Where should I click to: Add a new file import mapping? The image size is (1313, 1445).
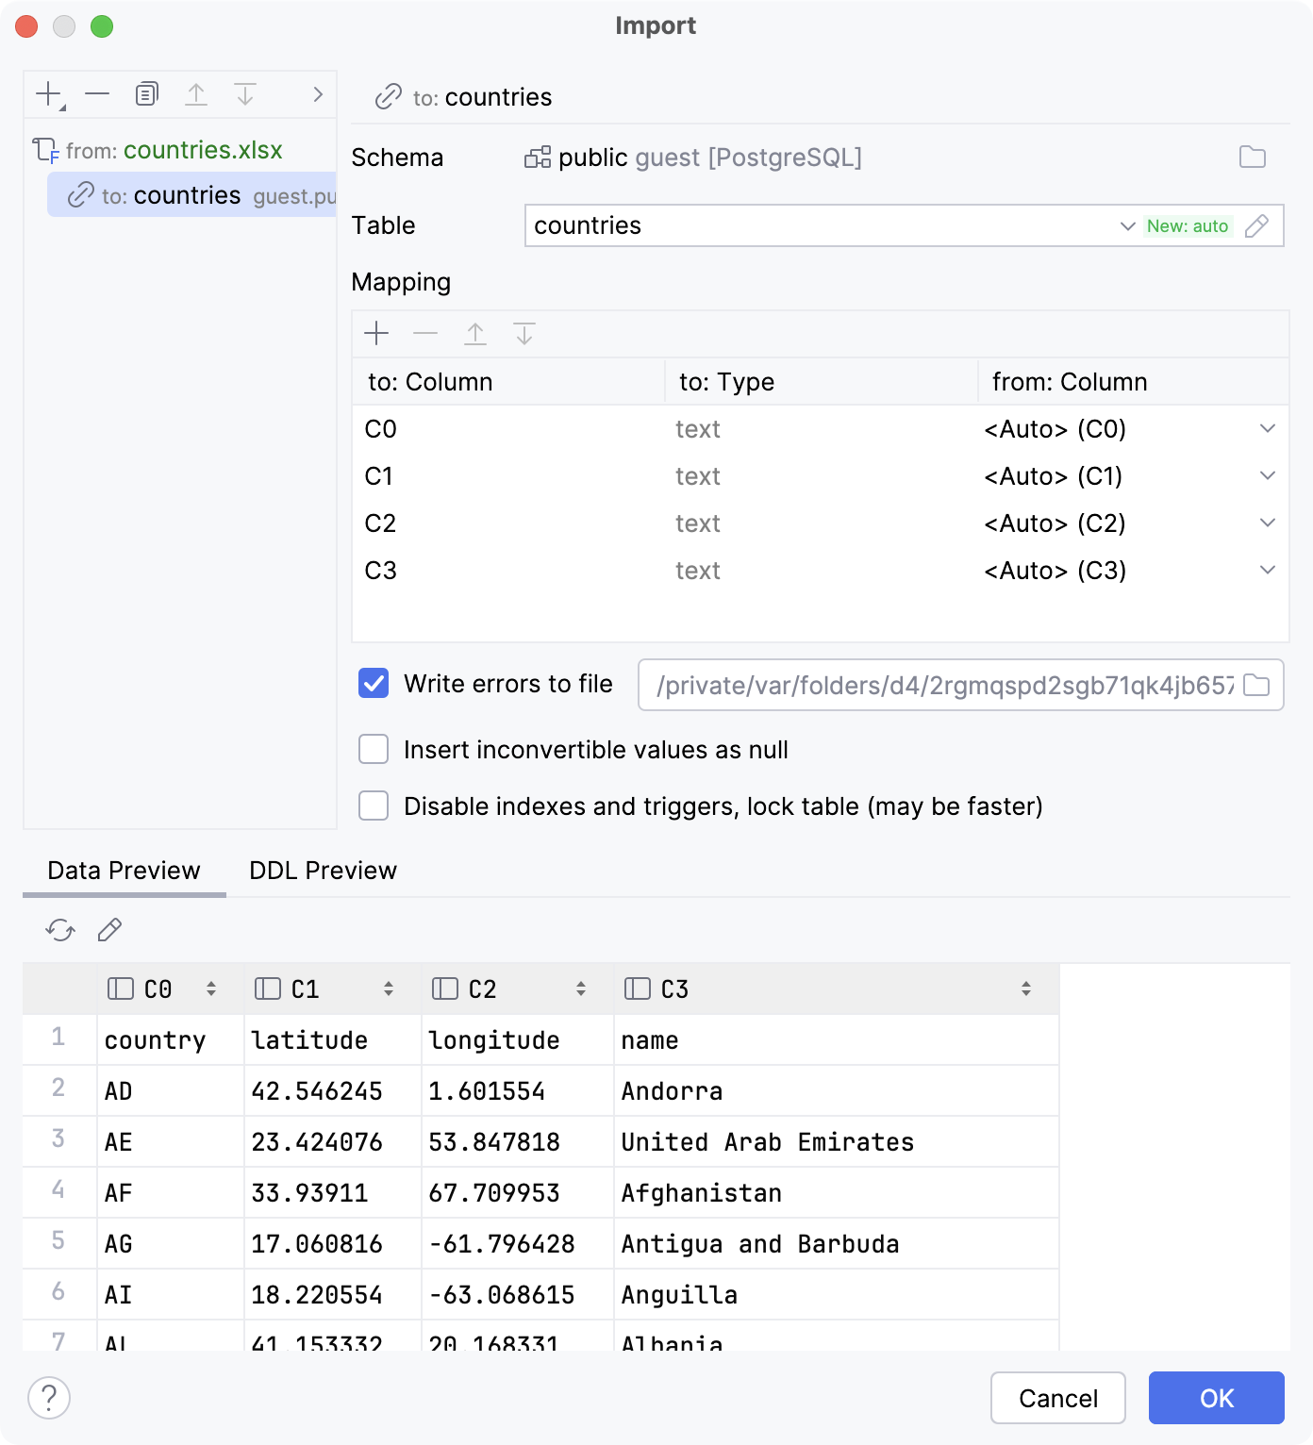pyautogui.click(x=46, y=93)
